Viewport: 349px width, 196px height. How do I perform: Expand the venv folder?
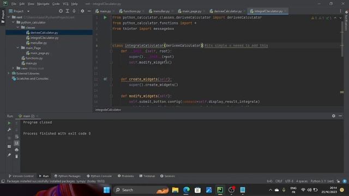point(13,68)
